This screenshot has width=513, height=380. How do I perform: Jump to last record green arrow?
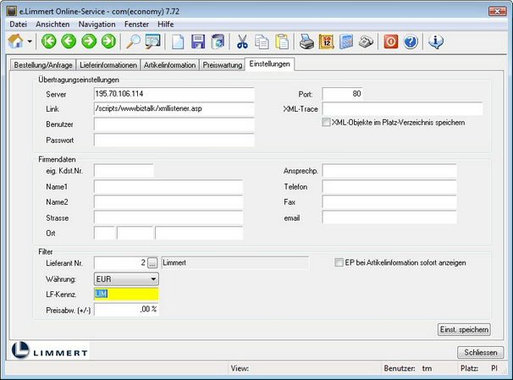(108, 41)
